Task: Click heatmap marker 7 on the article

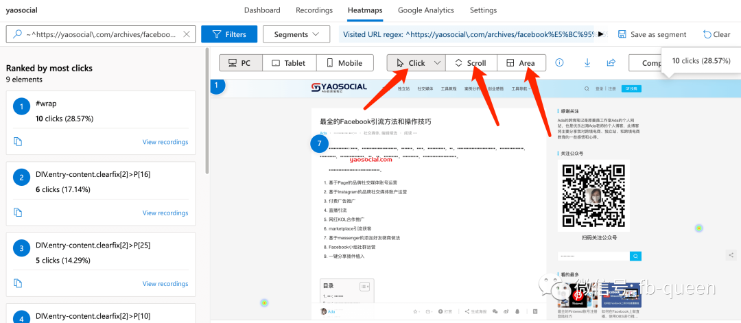Action: click(320, 143)
